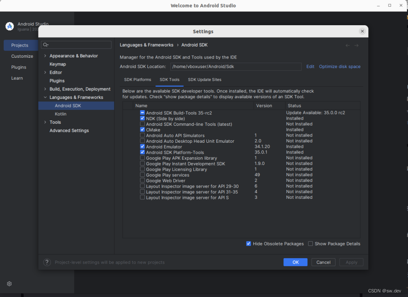Open Learn in the Welcome sidebar
This screenshot has width=408, height=297.
pyautogui.click(x=17, y=78)
